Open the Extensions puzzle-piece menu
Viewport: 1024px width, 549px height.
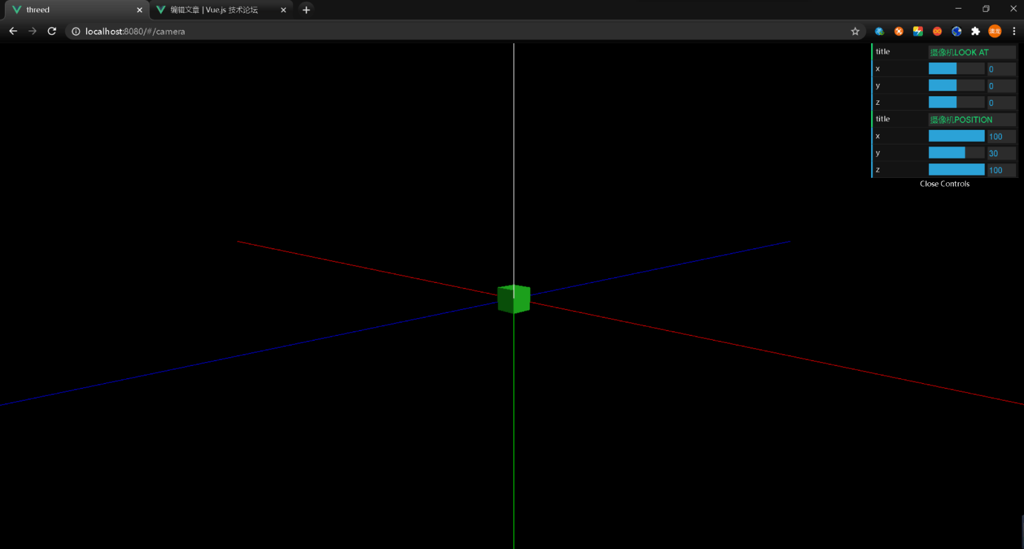click(x=975, y=31)
